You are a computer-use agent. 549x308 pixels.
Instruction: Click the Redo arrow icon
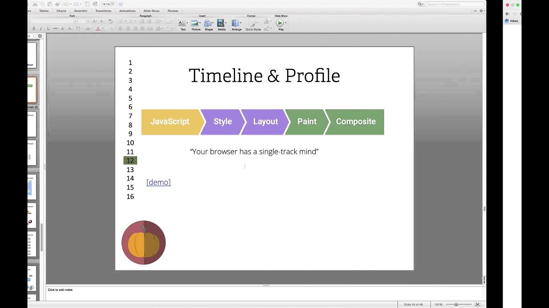tap(76, 4)
